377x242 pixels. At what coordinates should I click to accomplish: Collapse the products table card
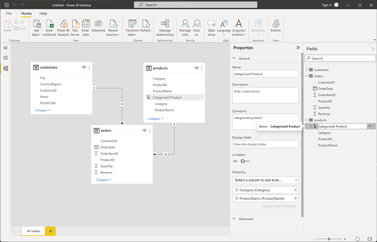coord(156,119)
